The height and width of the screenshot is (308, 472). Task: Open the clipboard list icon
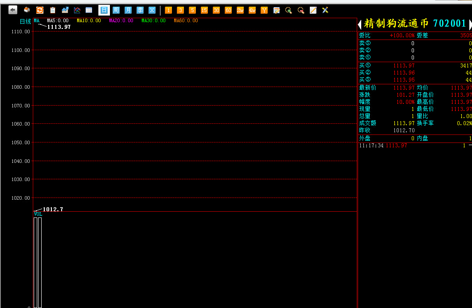(53, 10)
